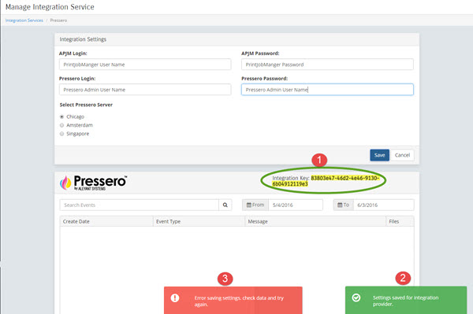Dismiss the 'Settings saved for integration provider' notification

point(406,300)
